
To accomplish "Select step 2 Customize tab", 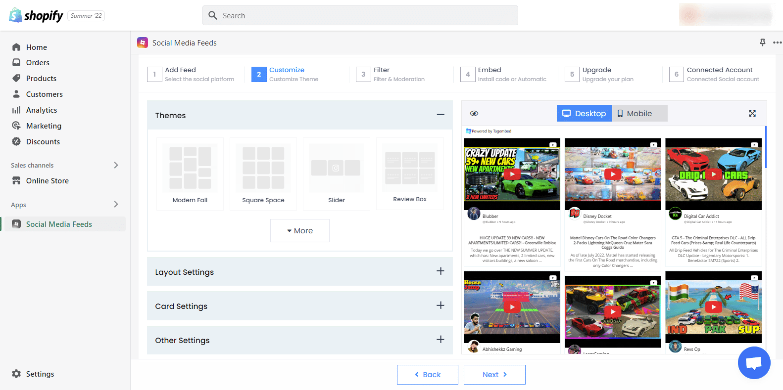I will coord(285,74).
